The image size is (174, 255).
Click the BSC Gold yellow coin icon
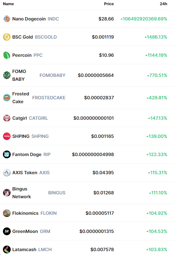(x=7, y=37)
